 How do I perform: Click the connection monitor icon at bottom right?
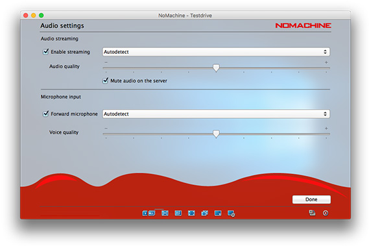click(312, 213)
